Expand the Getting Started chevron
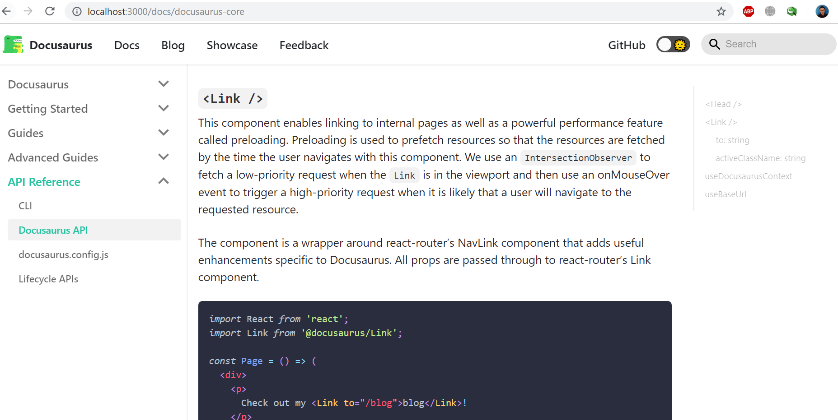This screenshot has height=420, width=838. click(164, 108)
